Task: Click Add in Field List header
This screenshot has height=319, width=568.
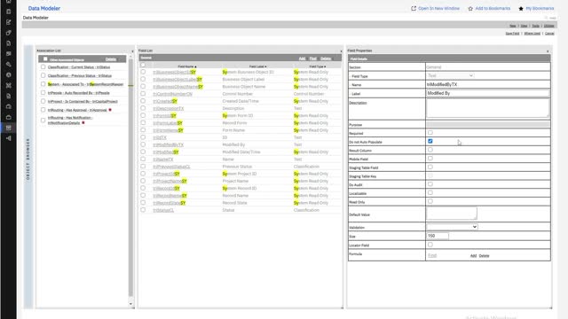Action: click(x=302, y=58)
